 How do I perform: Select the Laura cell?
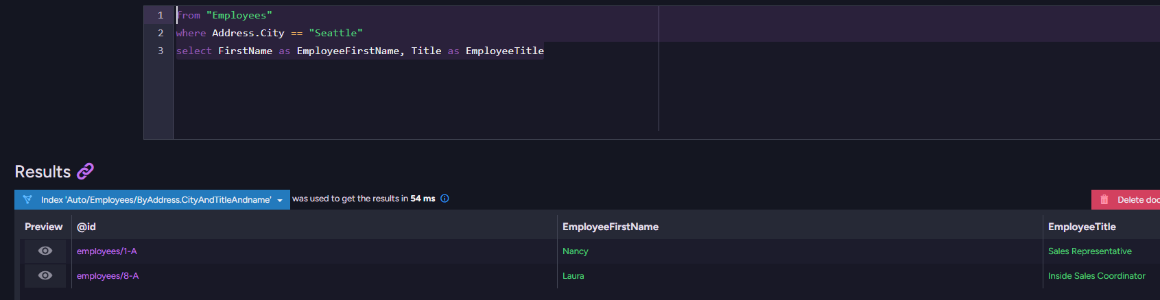pyautogui.click(x=573, y=276)
